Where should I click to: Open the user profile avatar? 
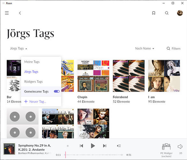[180, 13]
